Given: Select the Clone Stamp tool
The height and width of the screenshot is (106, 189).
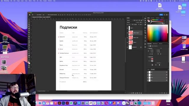Looking at the screenshot, I should [x=29, y=36].
